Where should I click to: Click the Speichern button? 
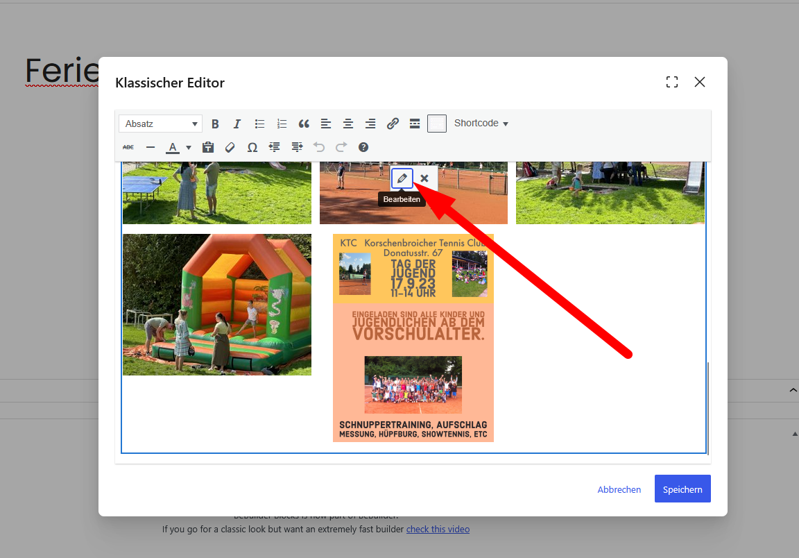click(x=682, y=489)
